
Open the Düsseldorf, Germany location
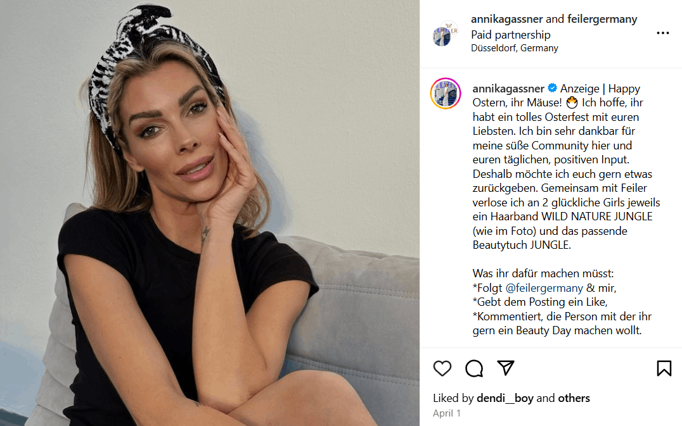[x=515, y=48]
